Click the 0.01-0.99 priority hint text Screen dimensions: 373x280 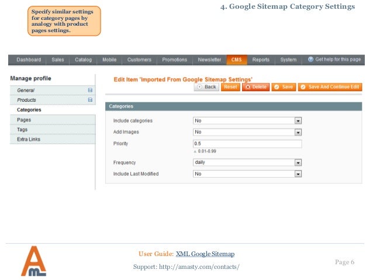[x=207, y=151]
